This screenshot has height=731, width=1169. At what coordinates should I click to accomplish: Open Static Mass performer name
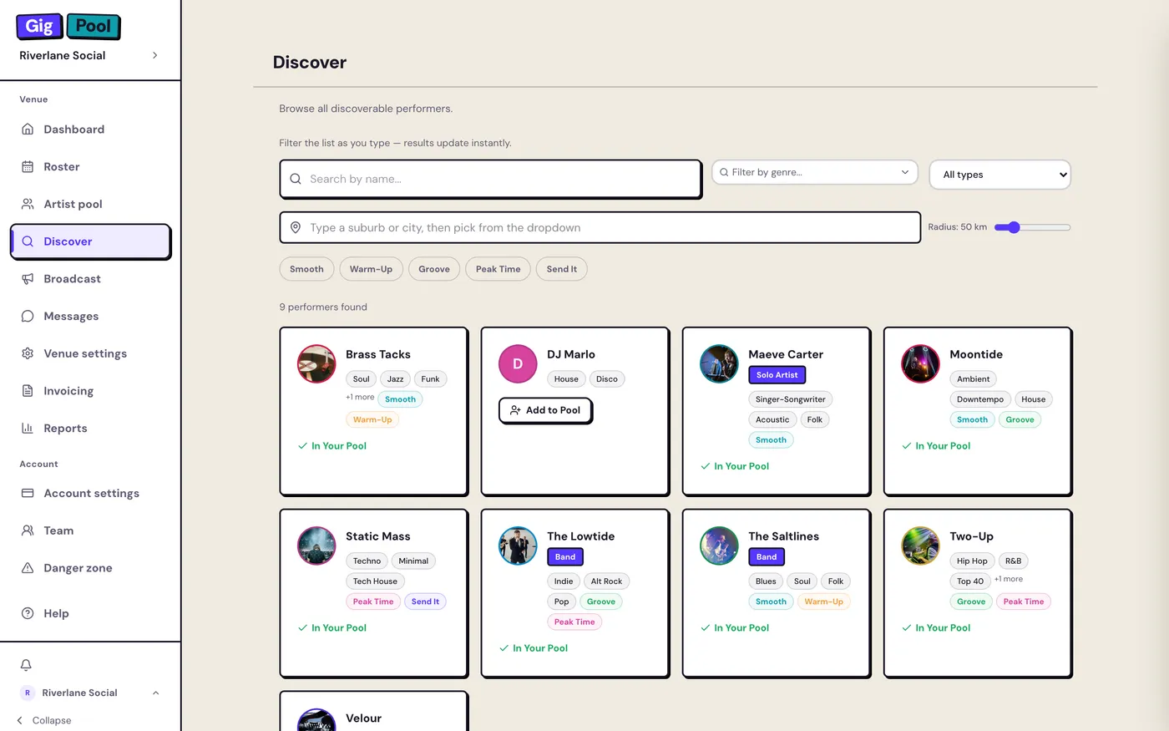pos(378,536)
